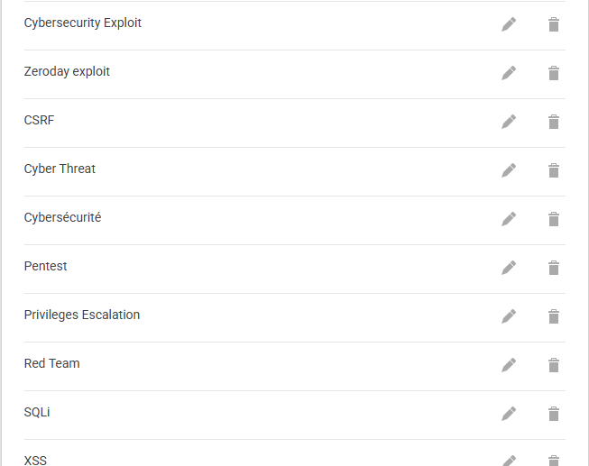
Task: Delete the CSRF entry
Action: (554, 122)
